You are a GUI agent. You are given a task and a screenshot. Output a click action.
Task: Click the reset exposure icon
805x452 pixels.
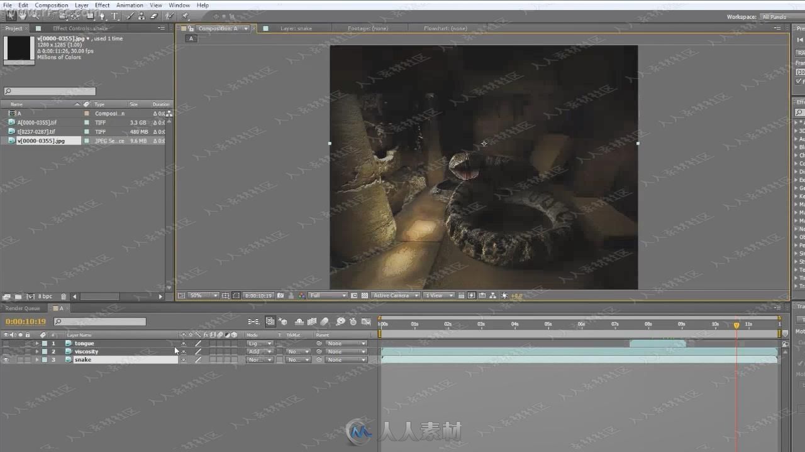(503, 296)
